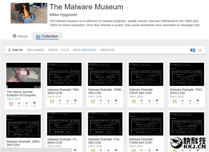
Task: Open Malware Example: ORO-SIMX.COM link
Action: tap(186, 91)
